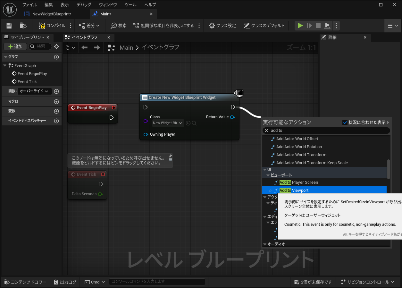Collapse the グラフ section
The image size is (402, 288).
coord(5,57)
